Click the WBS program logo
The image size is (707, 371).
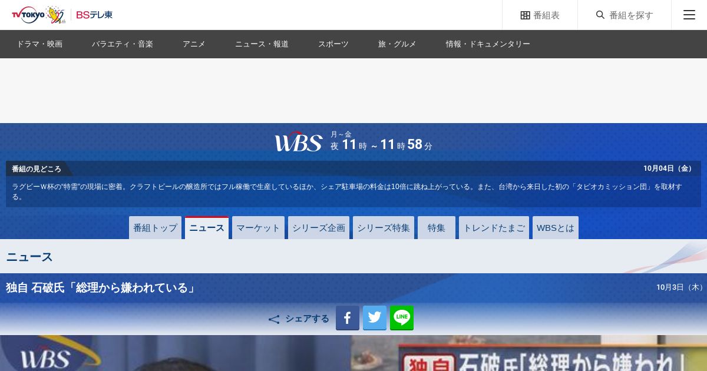tap(299, 141)
